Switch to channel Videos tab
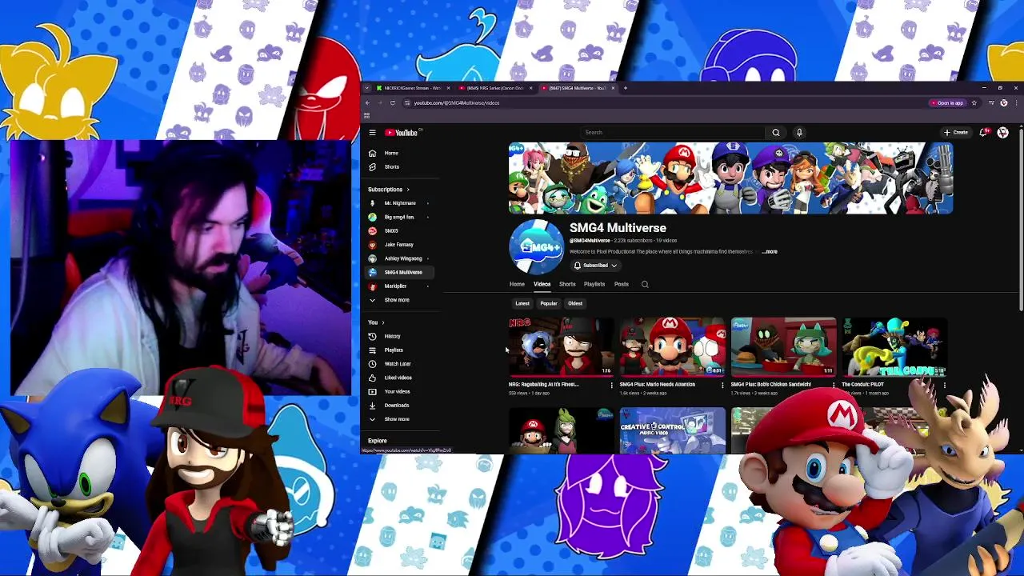 pos(542,284)
